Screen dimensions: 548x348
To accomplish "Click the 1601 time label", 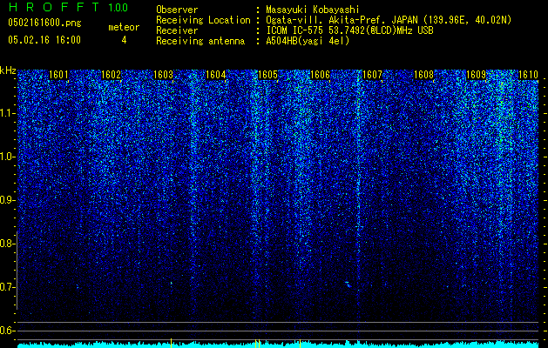I will pos(58,75).
